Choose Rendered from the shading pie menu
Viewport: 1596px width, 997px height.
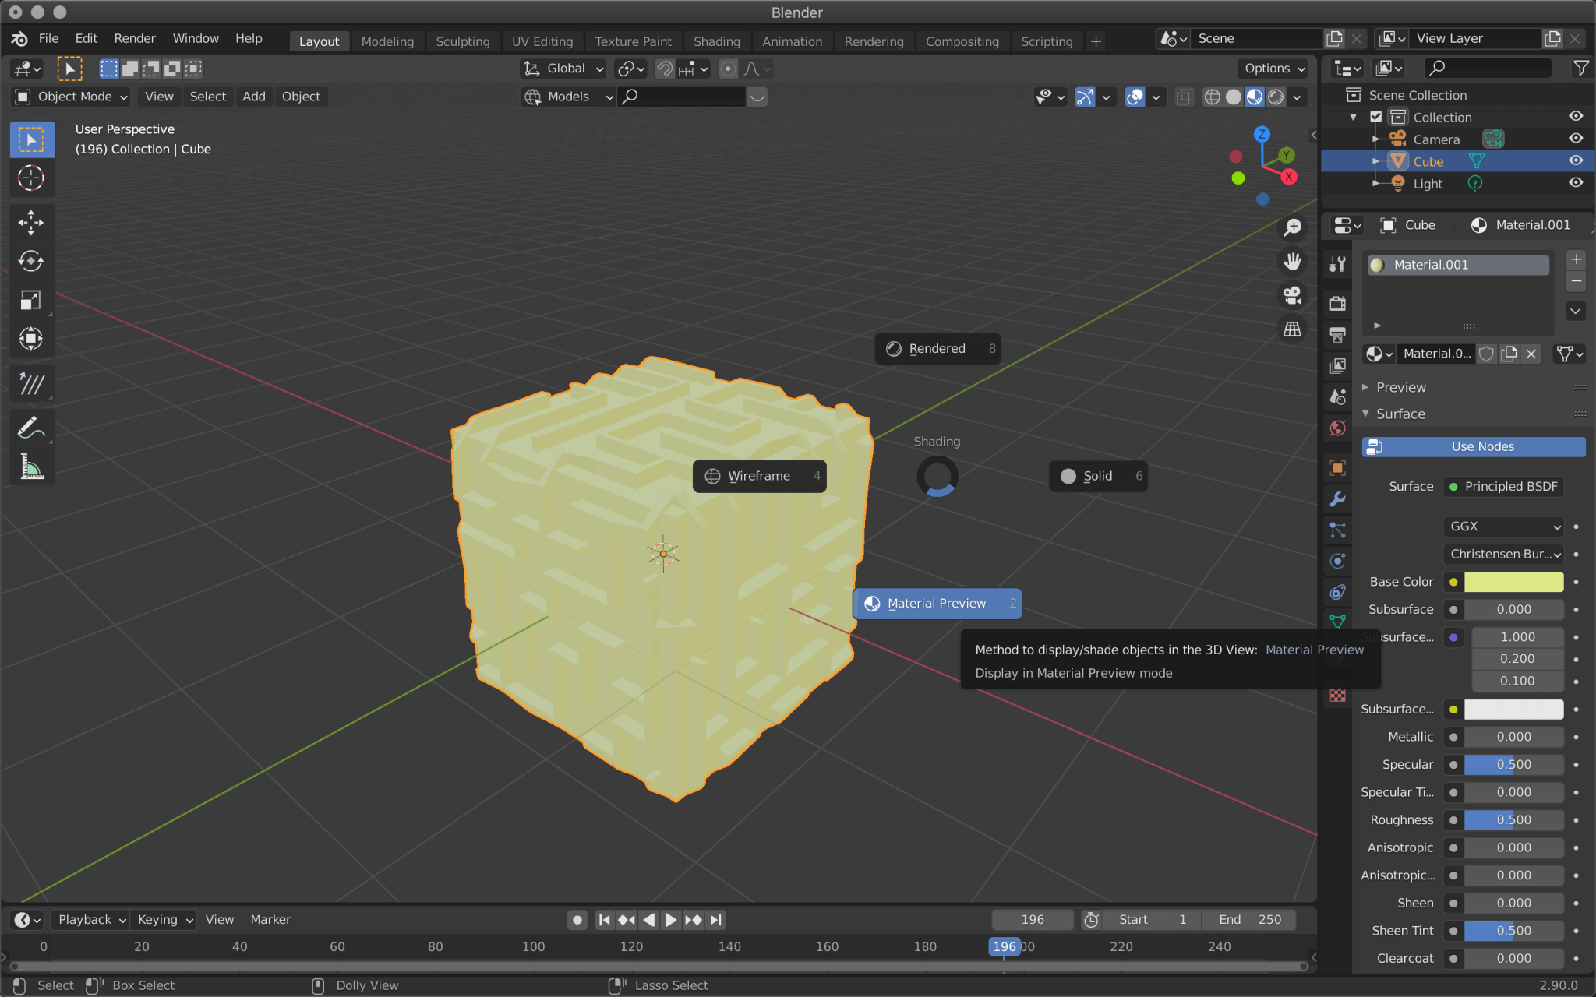(937, 348)
